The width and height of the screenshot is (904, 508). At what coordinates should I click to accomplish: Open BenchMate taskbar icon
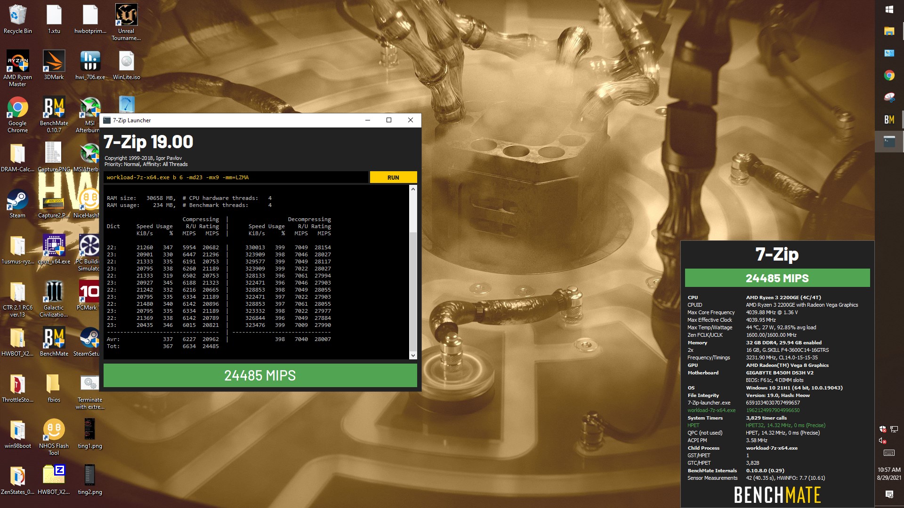point(889,119)
